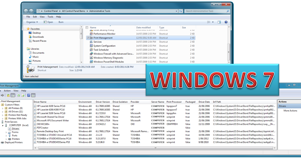
Task: Click the Favorites star icon
Action: coord(28,29)
